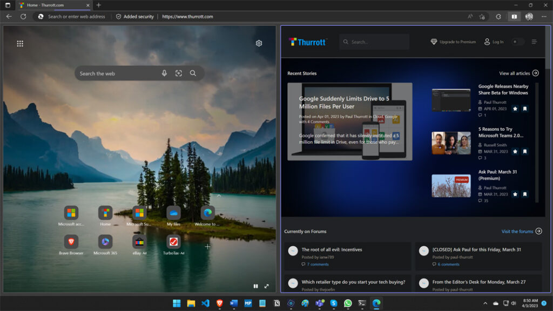Screen dimensions: 553x311
Task: Pause the background video wallpaper
Action: click(x=255, y=287)
